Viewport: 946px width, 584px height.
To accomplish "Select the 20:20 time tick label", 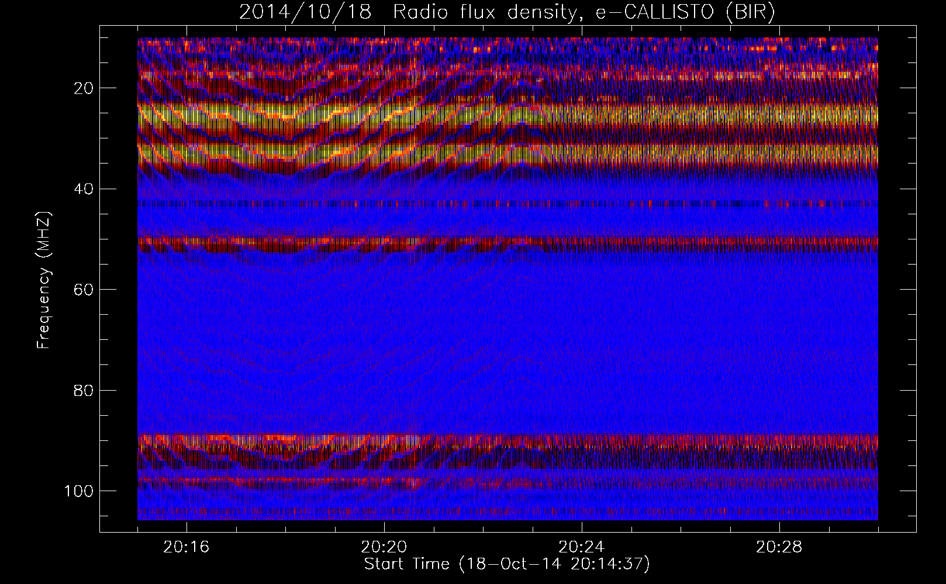I will (x=384, y=547).
